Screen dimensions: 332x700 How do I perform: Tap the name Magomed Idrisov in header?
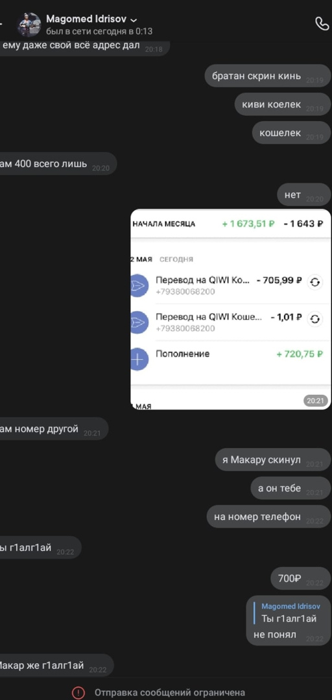click(x=86, y=19)
